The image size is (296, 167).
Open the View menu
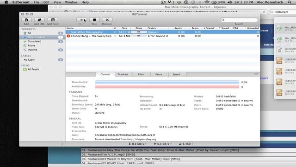click(x=57, y=2)
